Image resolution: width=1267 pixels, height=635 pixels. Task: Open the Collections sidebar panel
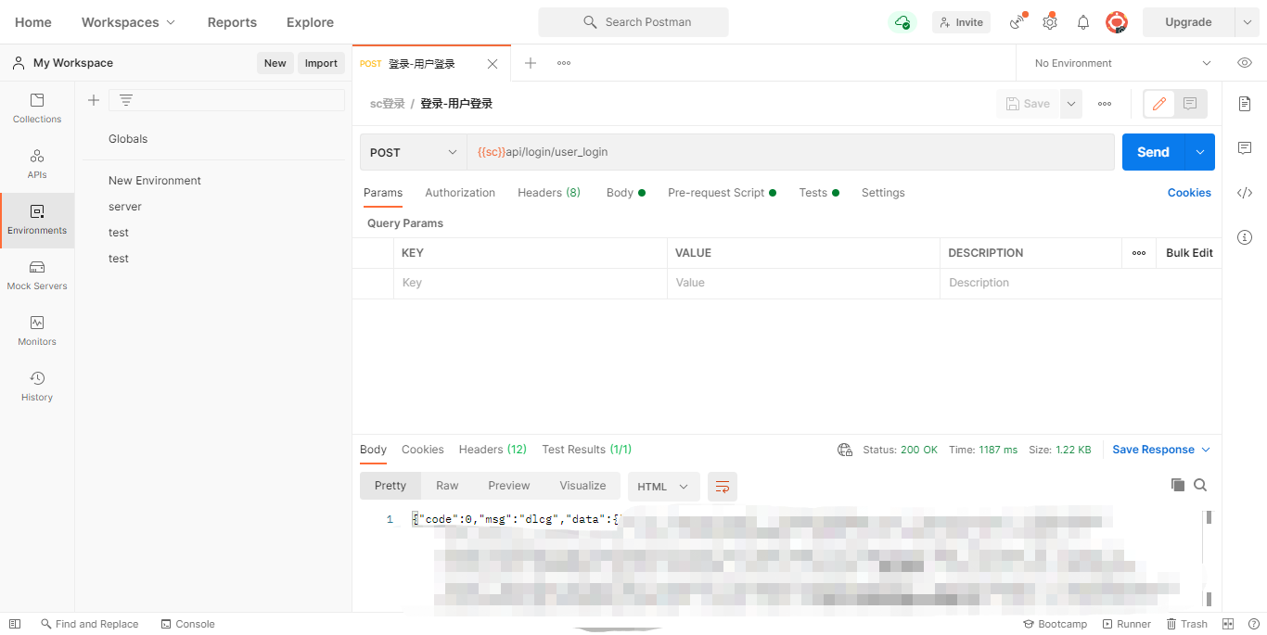click(37, 108)
